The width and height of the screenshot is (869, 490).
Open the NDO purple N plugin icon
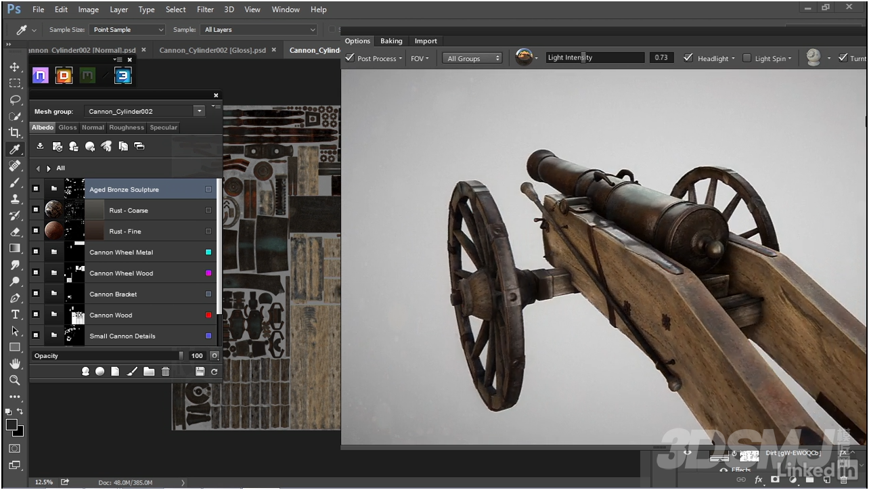[41, 76]
